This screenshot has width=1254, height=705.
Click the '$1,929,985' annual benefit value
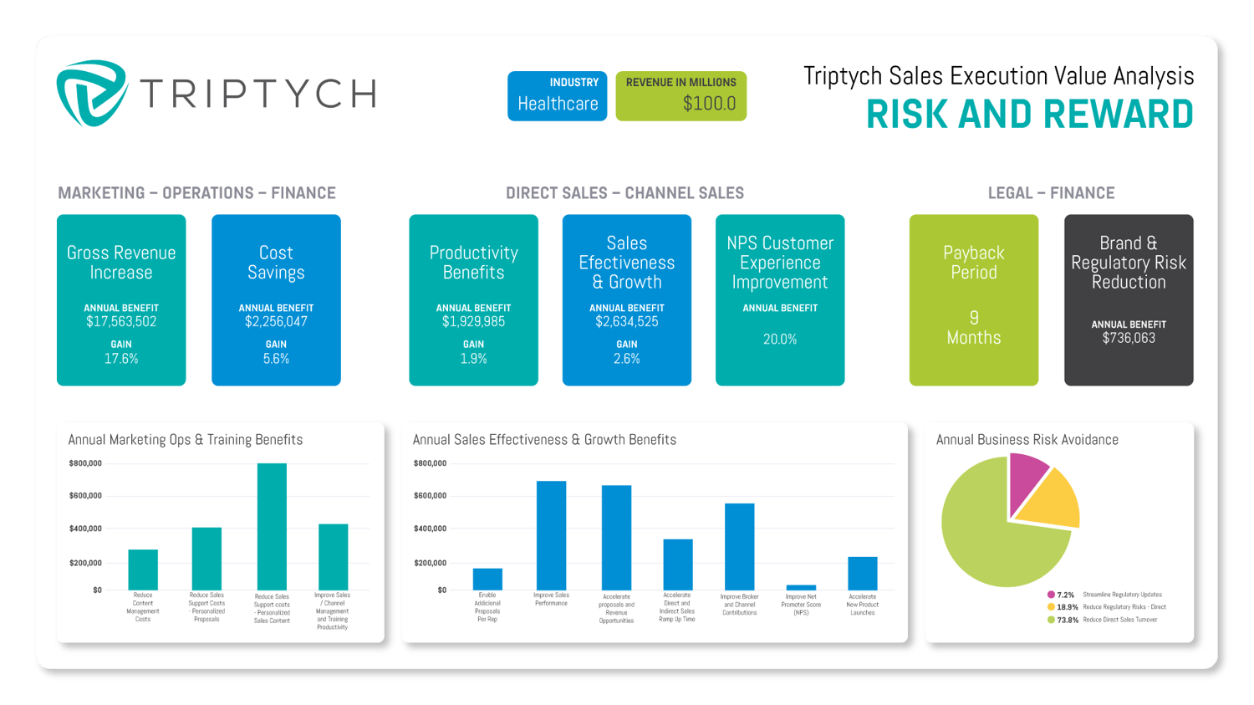point(473,322)
